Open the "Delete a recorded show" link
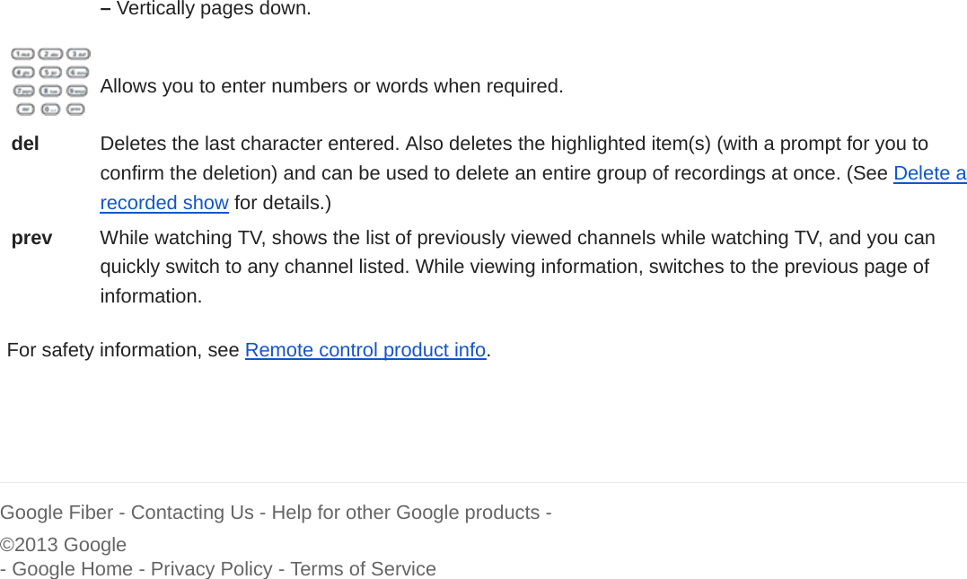Screen dimensions: 967x579 tap(929, 173)
